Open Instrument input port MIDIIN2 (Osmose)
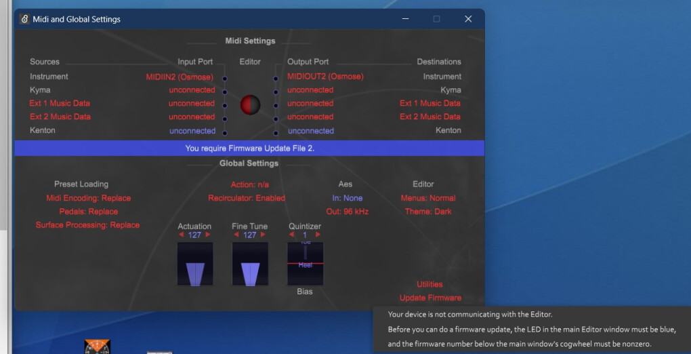This screenshot has height=354, width=691. pyautogui.click(x=180, y=77)
